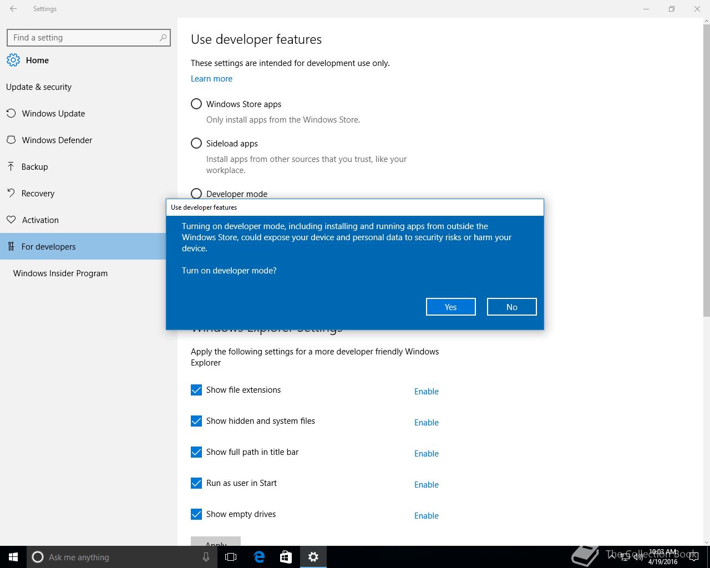The image size is (710, 568).
Task: Click Enable link for Show file extensions
Action: click(427, 391)
